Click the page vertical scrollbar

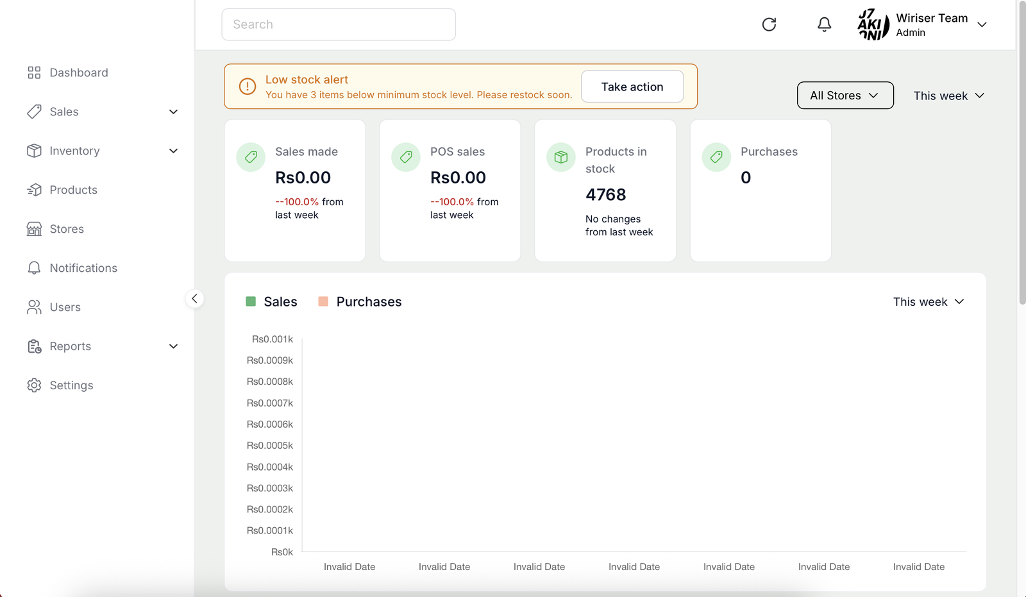(x=1022, y=153)
